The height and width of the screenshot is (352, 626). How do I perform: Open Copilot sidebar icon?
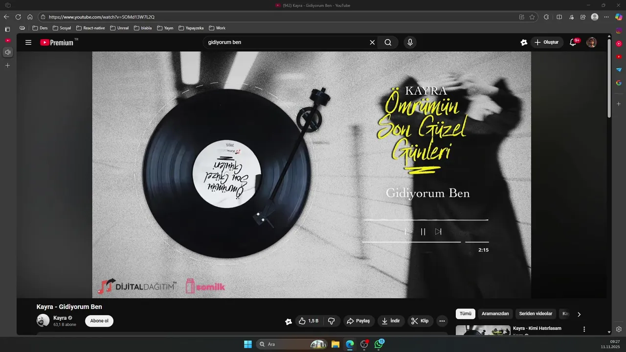(619, 17)
